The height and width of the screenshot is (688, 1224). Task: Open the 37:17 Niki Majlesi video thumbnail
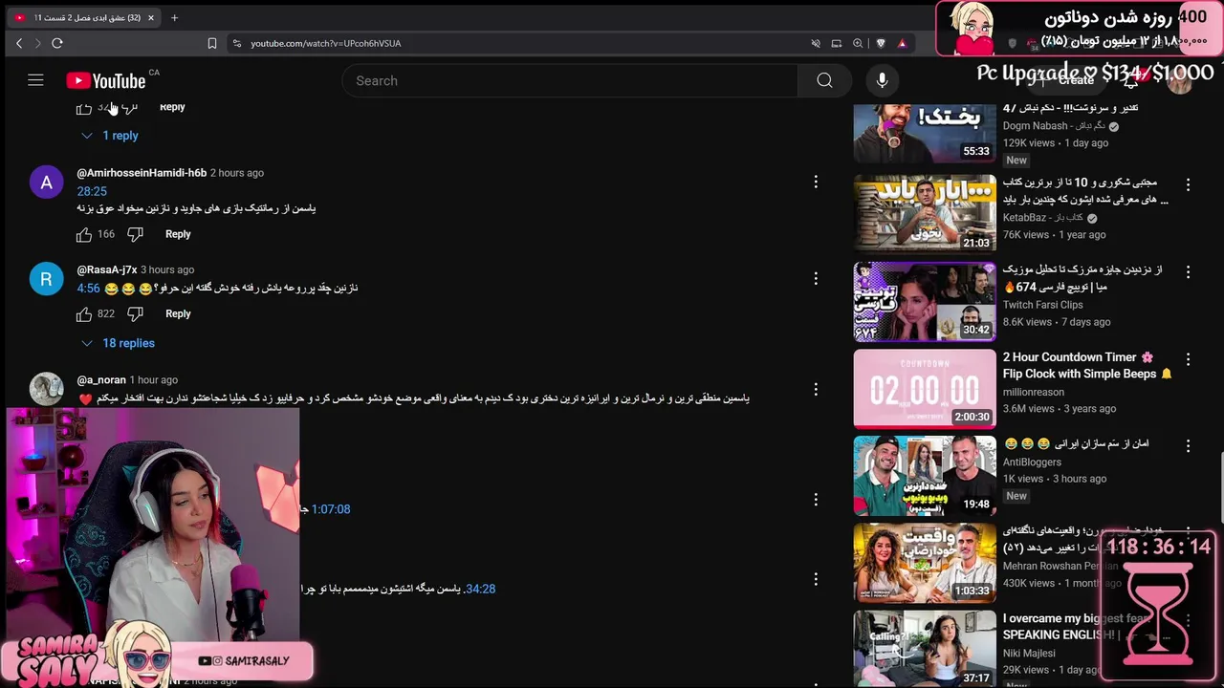coord(925,649)
